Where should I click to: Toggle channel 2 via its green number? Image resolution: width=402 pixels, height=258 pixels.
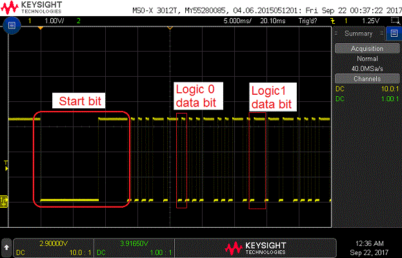79,21
